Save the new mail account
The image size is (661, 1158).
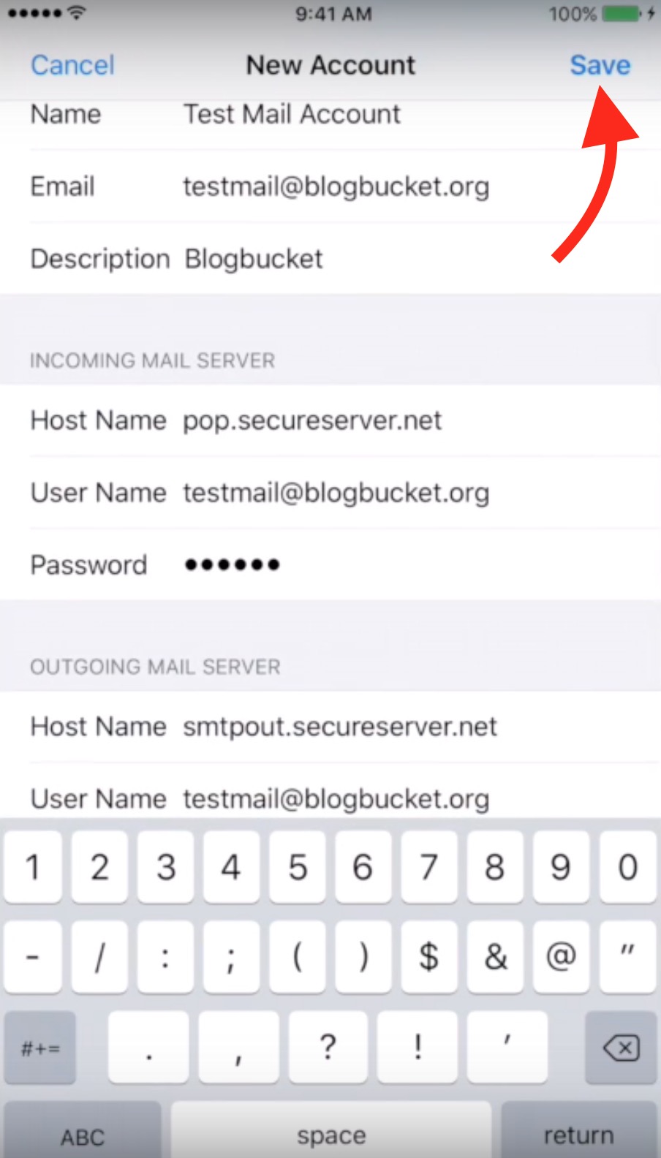click(x=600, y=65)
